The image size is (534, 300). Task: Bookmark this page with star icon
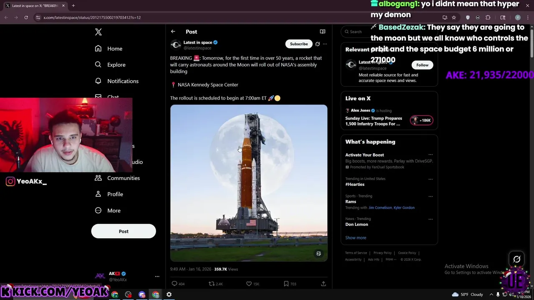[x=454, y=17]
